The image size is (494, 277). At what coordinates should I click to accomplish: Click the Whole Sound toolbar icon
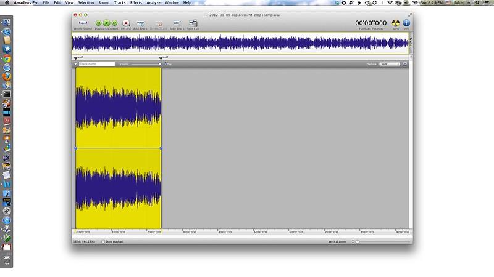[82, 23]
